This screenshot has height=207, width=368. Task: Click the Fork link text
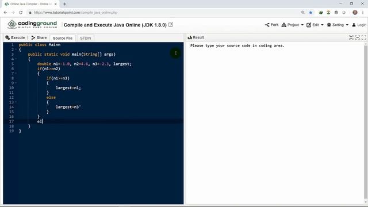[274, 25]
